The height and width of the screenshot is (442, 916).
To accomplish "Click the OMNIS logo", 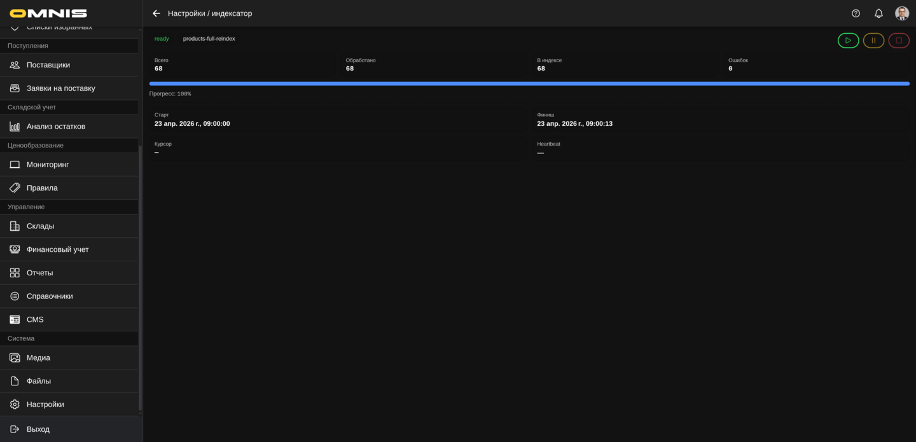I will 48,13.
